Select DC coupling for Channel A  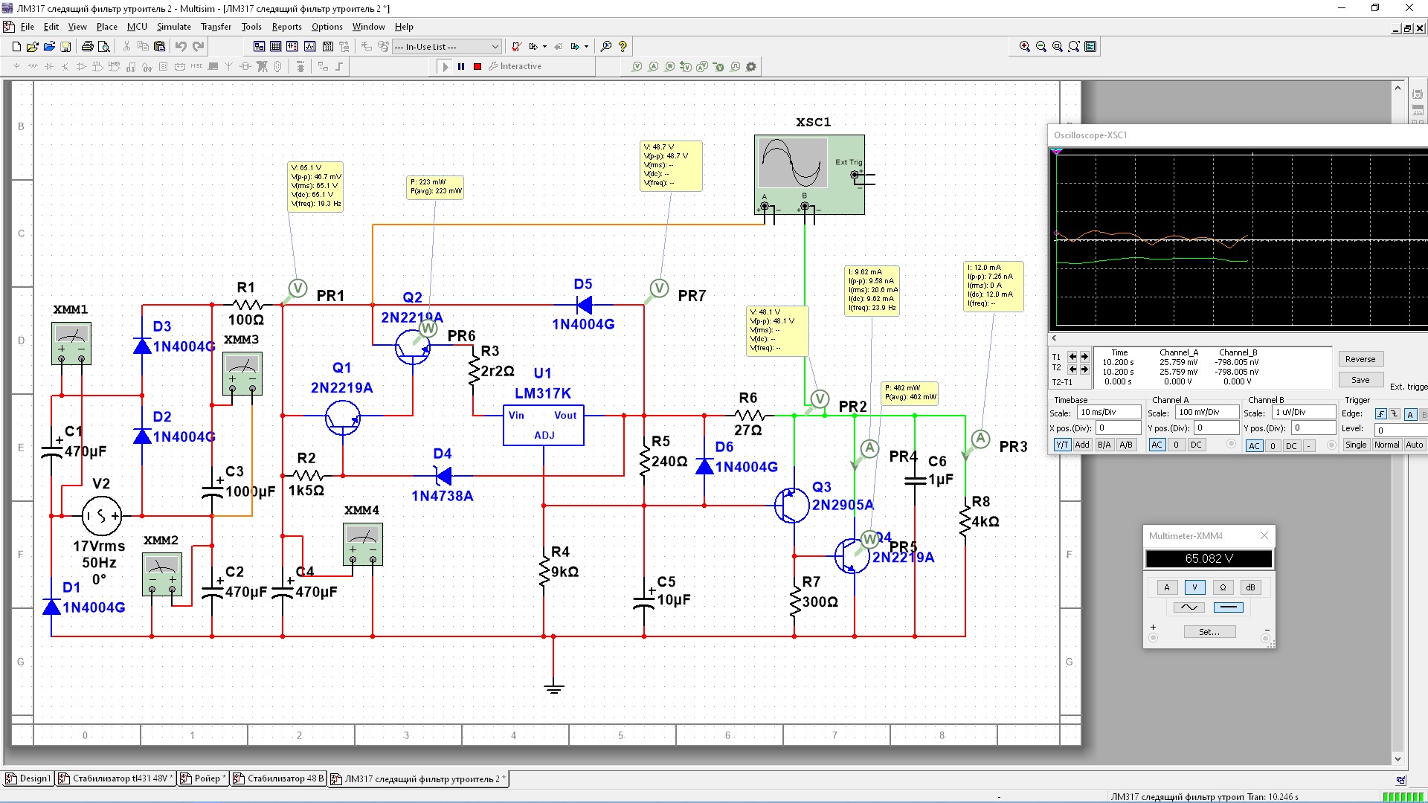click(x=1196, y=445)
